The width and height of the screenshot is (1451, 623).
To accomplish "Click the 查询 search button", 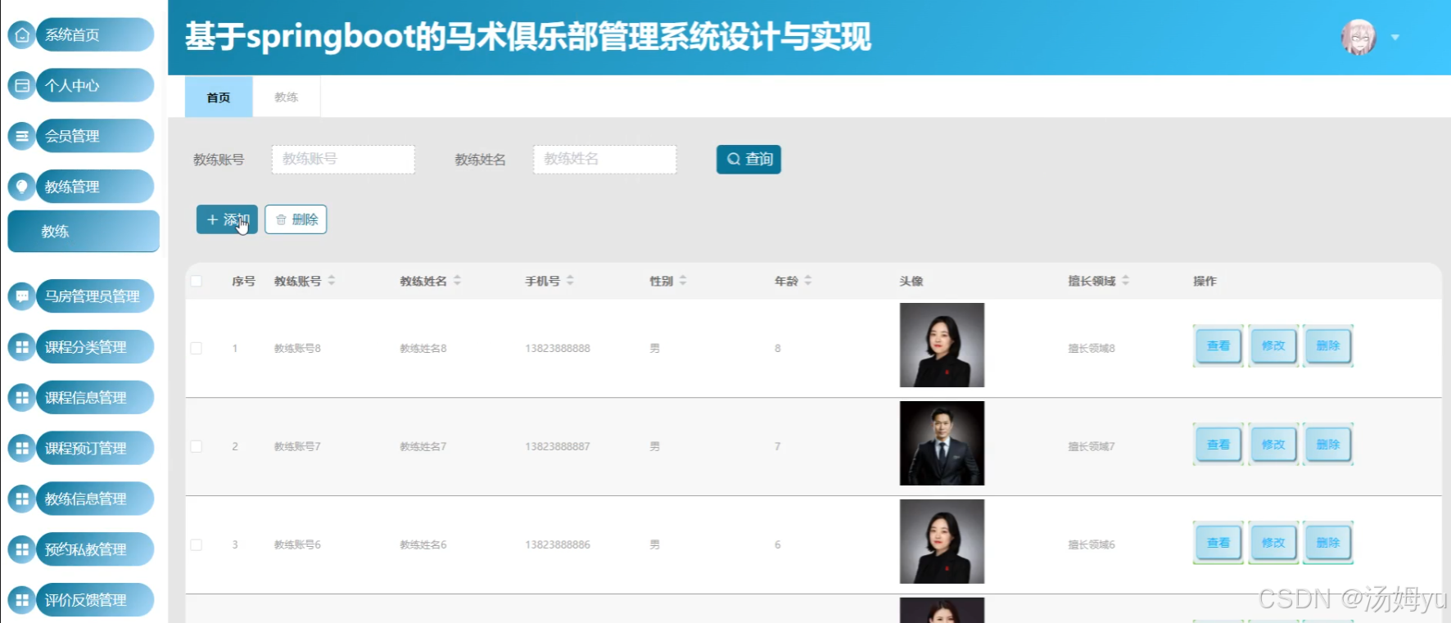I will pyautogui.click(x=748, y=160).
